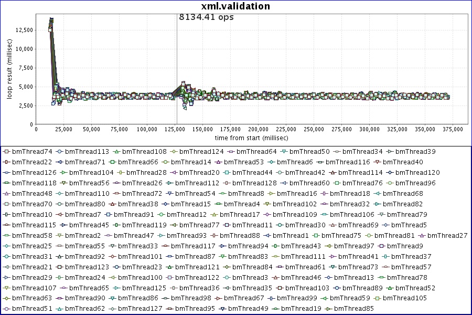Image resolution: width=472 pixels, height=315 pixels.
Task: Click the bmThread126 legend marker icon
Action: [x=6, y=173]
